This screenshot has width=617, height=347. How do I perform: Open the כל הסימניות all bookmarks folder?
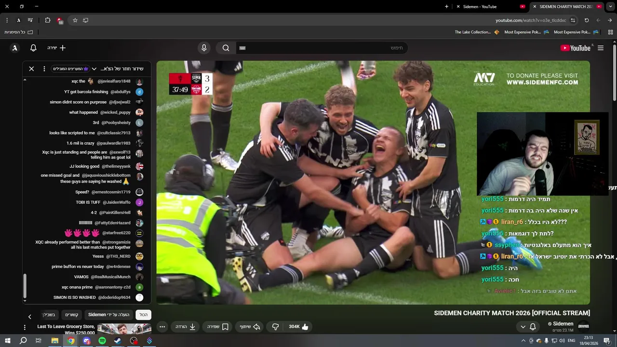19,32
